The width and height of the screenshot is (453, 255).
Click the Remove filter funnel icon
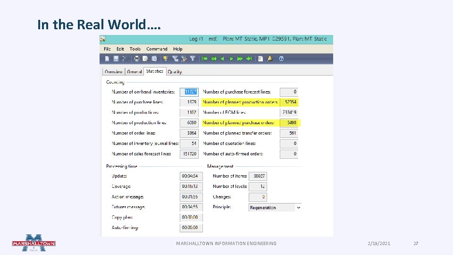point(193,59)
